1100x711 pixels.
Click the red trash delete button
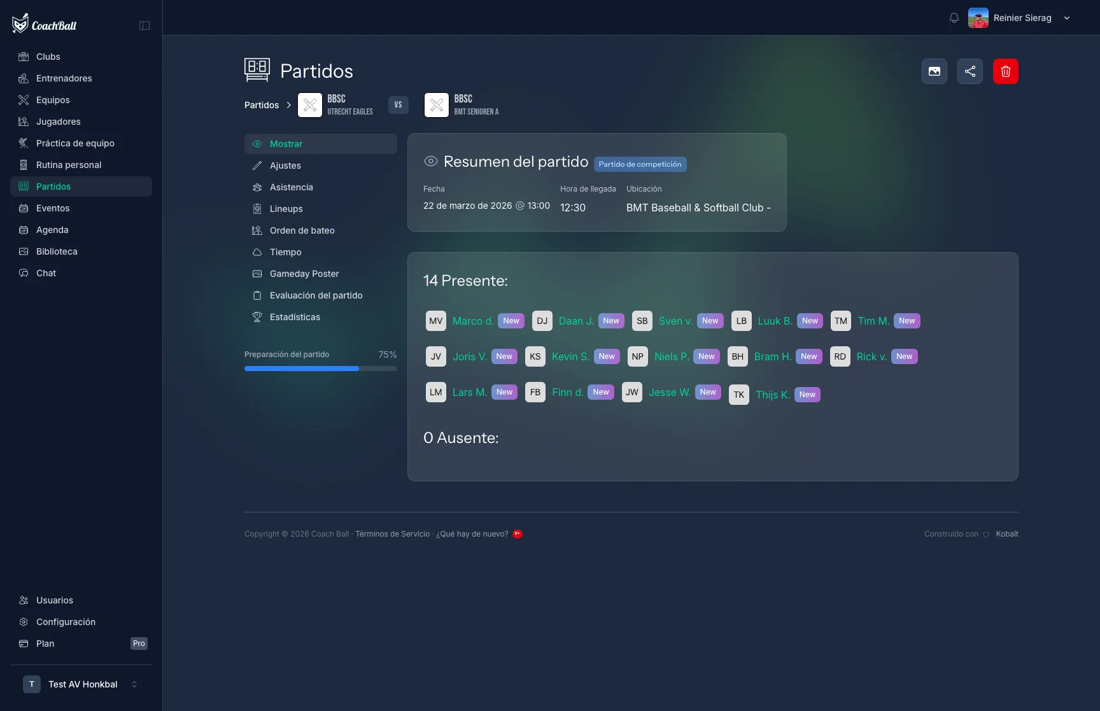pyautogui.click(x=1005, y=71)
